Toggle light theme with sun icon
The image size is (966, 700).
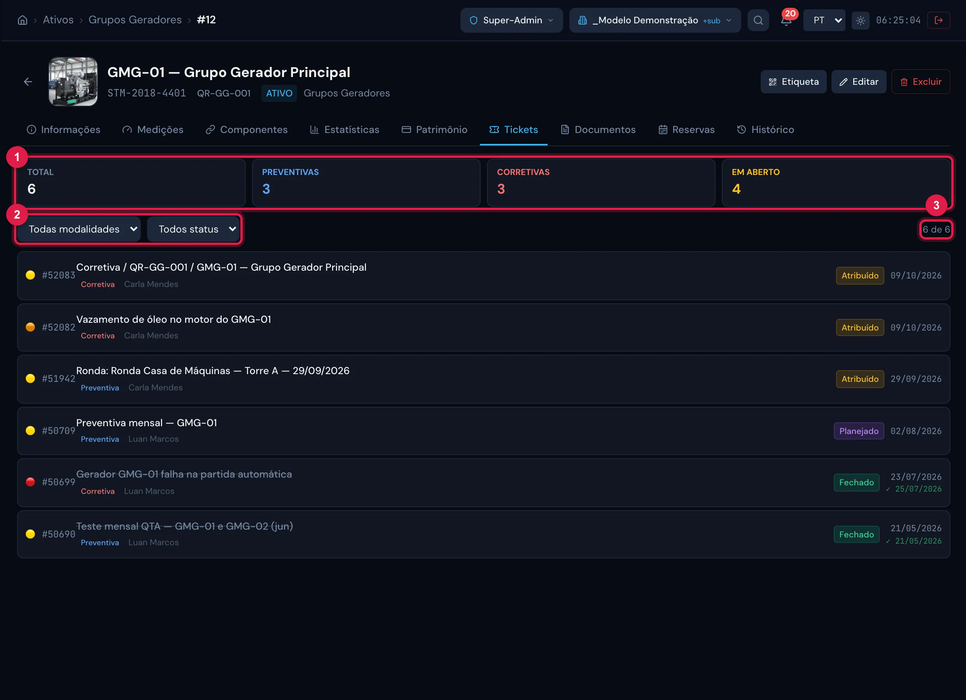coord(860,20)
